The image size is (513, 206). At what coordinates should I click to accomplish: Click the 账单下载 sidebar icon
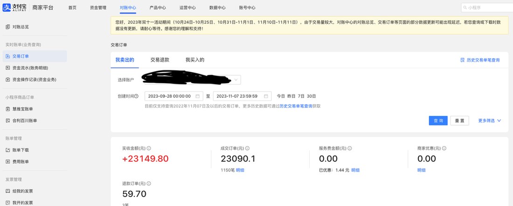(8, 150)
